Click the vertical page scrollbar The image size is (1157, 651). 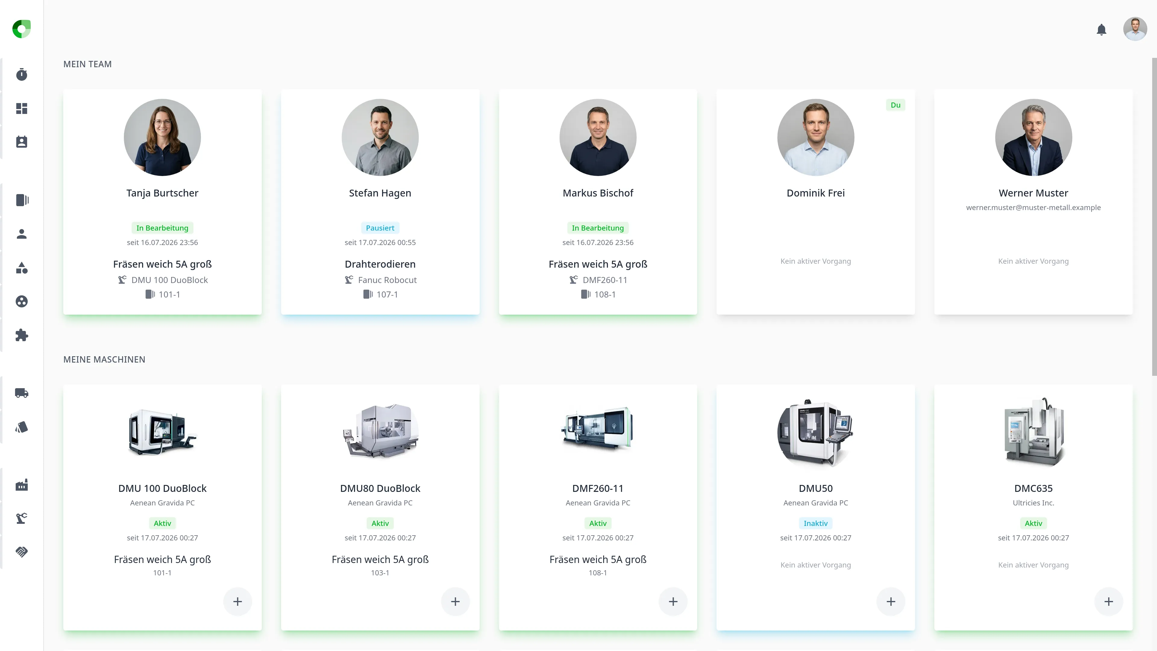[x=1154, y=217]
